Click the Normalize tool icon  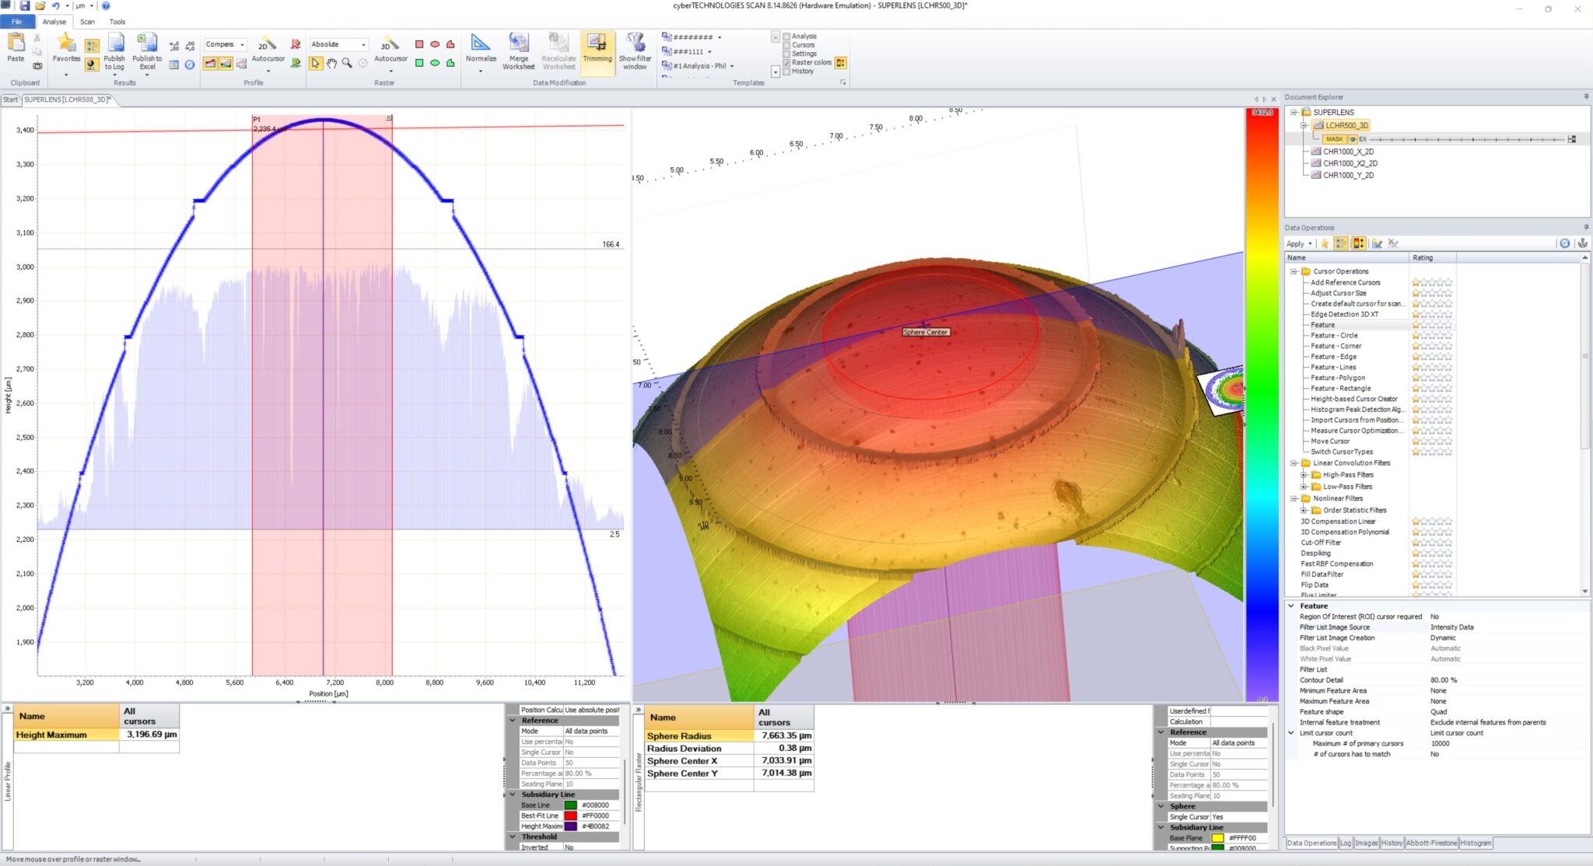point(481,44)
